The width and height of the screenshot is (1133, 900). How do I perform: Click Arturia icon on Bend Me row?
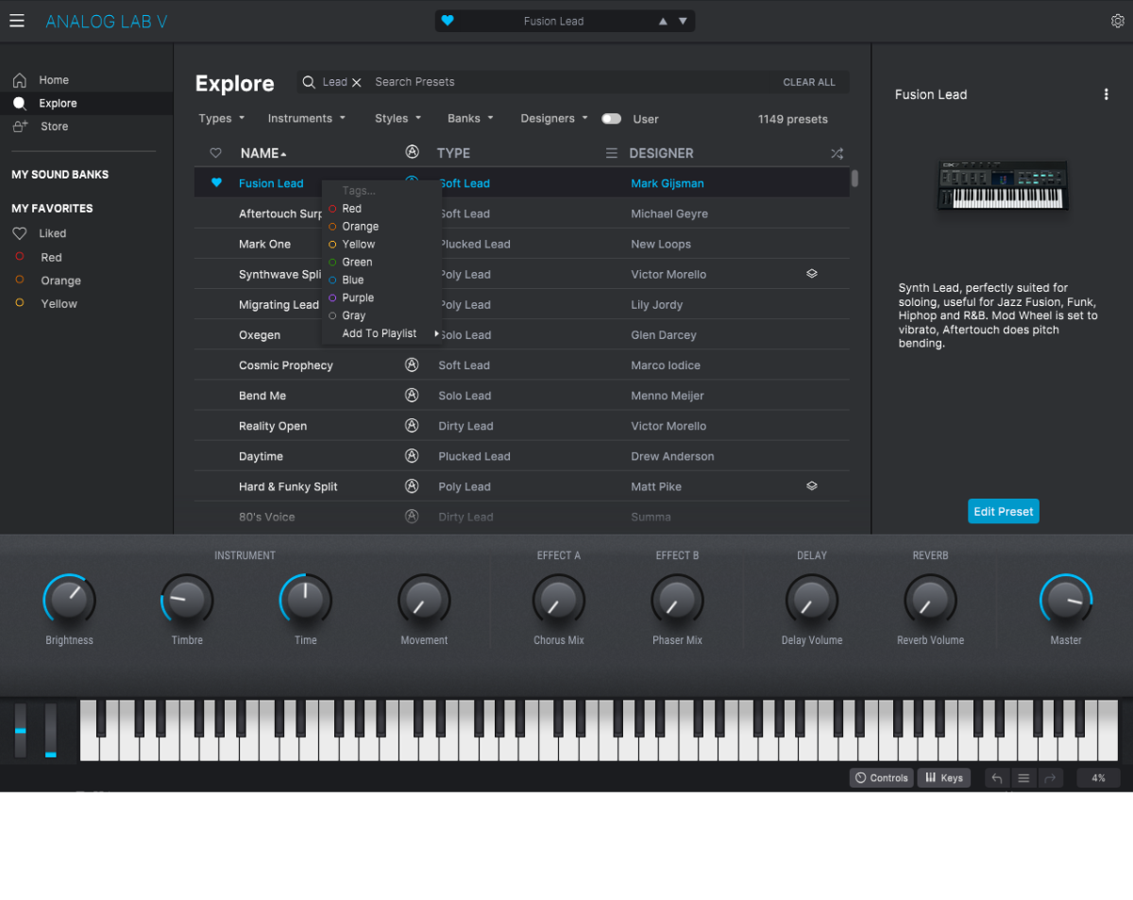[412, 395]
